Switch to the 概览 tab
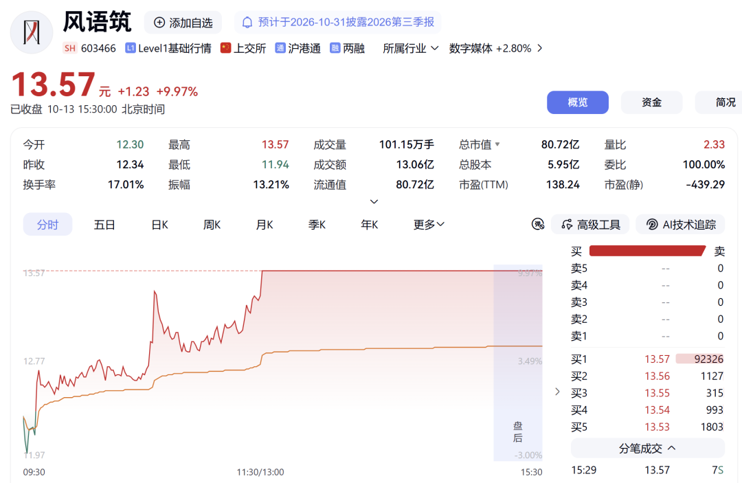Image resolution: width=742 pixels, height=483 pixels. click(x=577, y=102)
